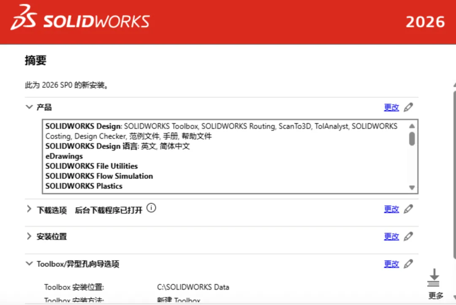Click the Toolbox 安装位置 label
456x305 pixels.
pos(74,287)
